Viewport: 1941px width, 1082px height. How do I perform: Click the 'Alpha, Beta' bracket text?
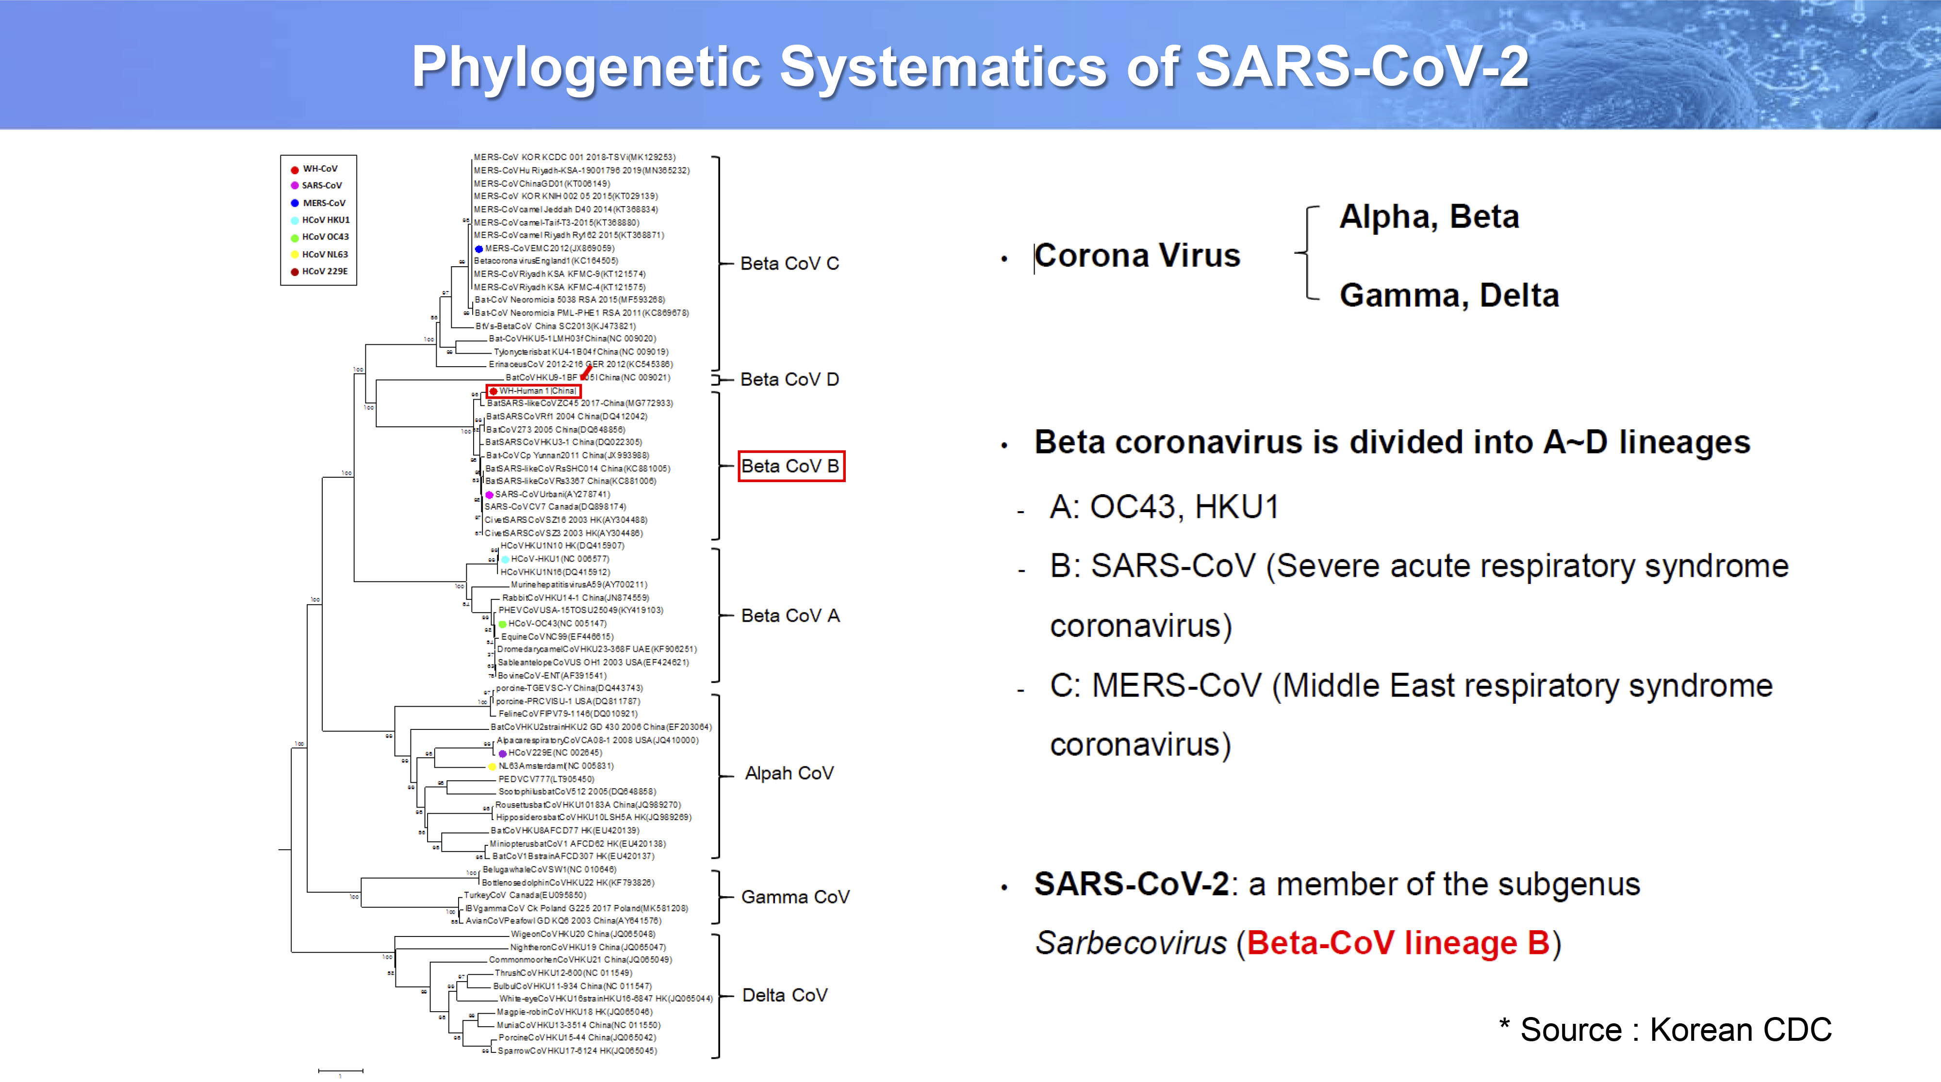coord(1430,217)
